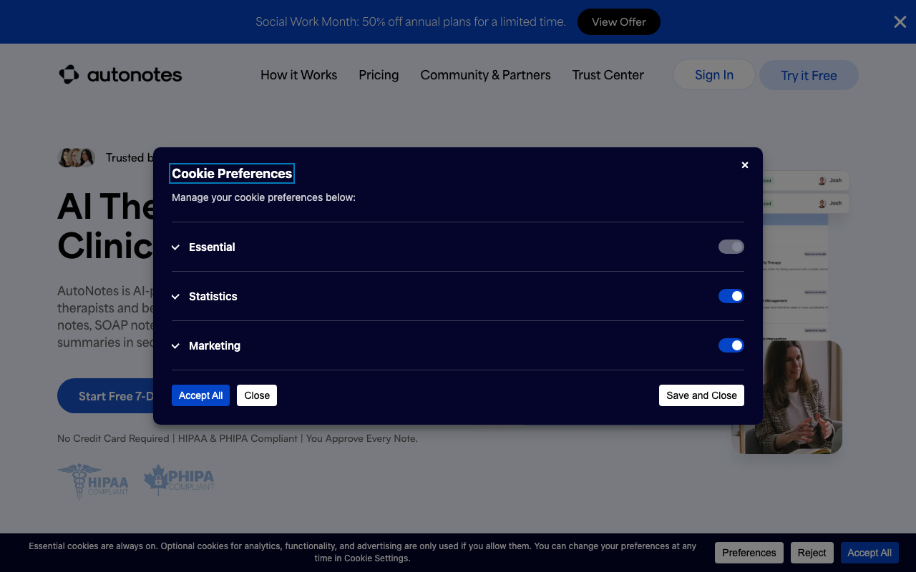This screenshot has height=572, width=916.
Task: Click the PHIPA Compliant badge
Action: 179,480
